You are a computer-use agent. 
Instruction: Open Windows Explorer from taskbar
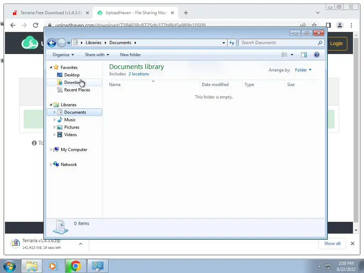coord(32,266)
